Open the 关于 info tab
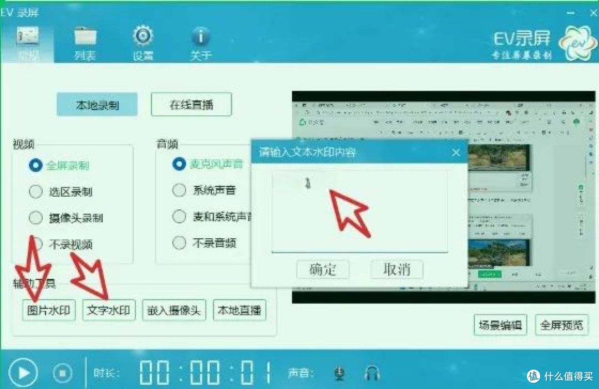The image size is (599, 389). click(x=201, y=44)
